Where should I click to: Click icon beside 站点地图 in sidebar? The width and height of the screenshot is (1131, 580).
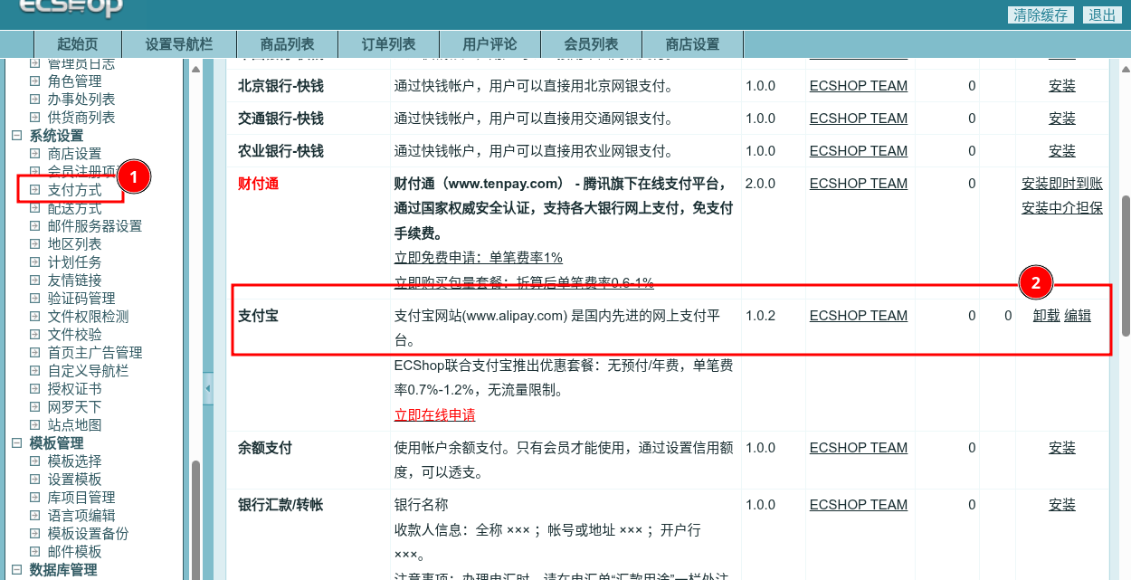[35, 425]
